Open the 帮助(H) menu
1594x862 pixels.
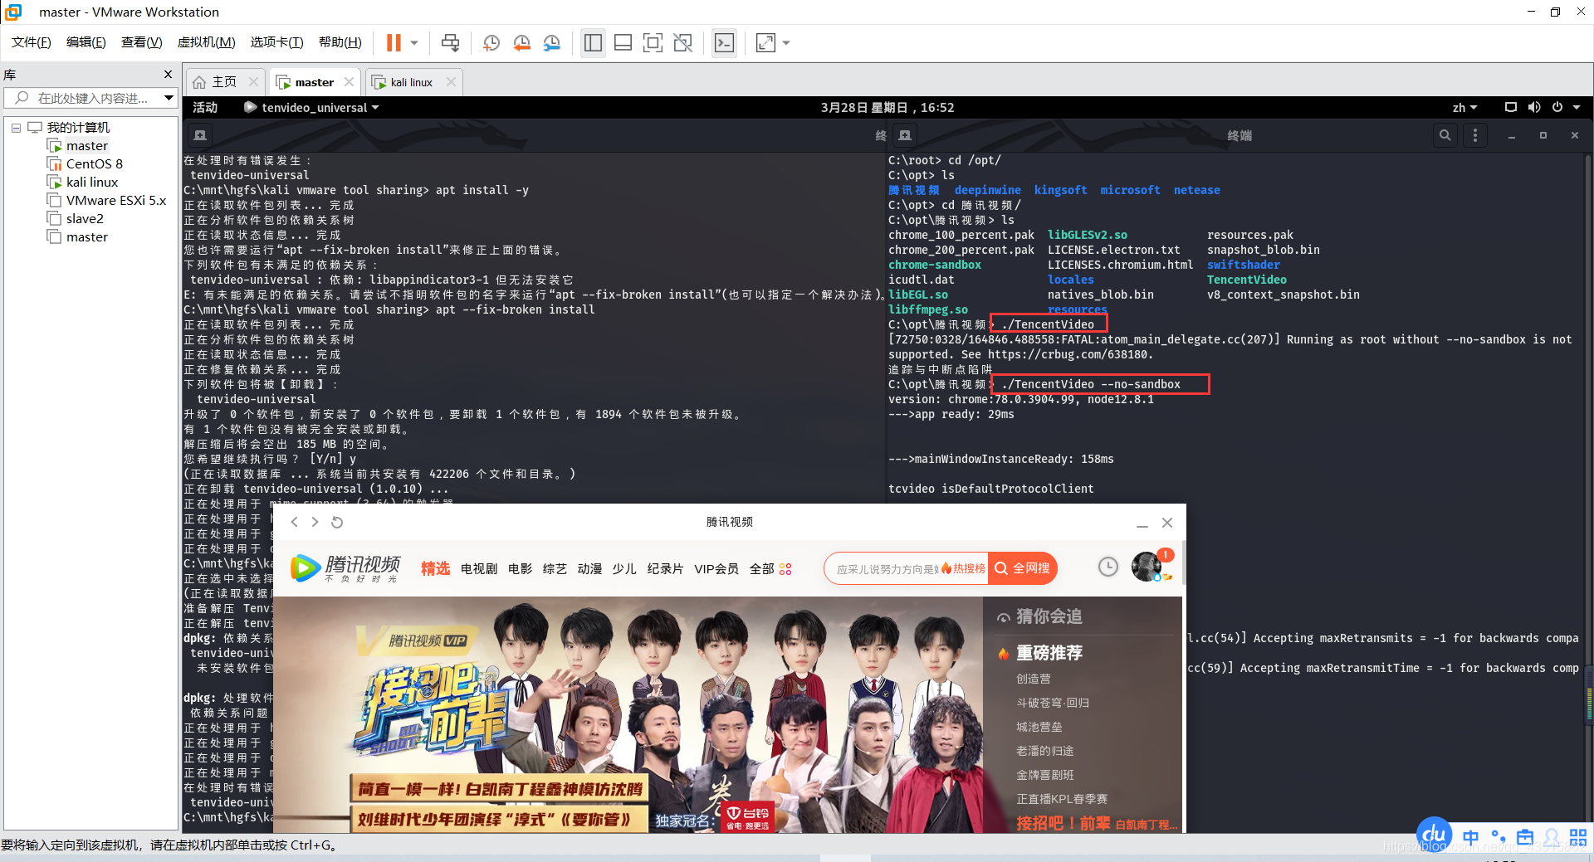340,42
